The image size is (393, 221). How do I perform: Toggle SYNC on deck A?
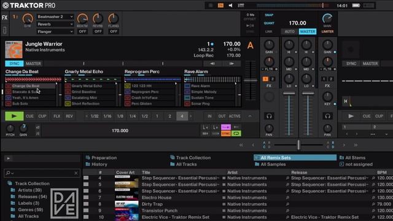click(x=14, y=64)
